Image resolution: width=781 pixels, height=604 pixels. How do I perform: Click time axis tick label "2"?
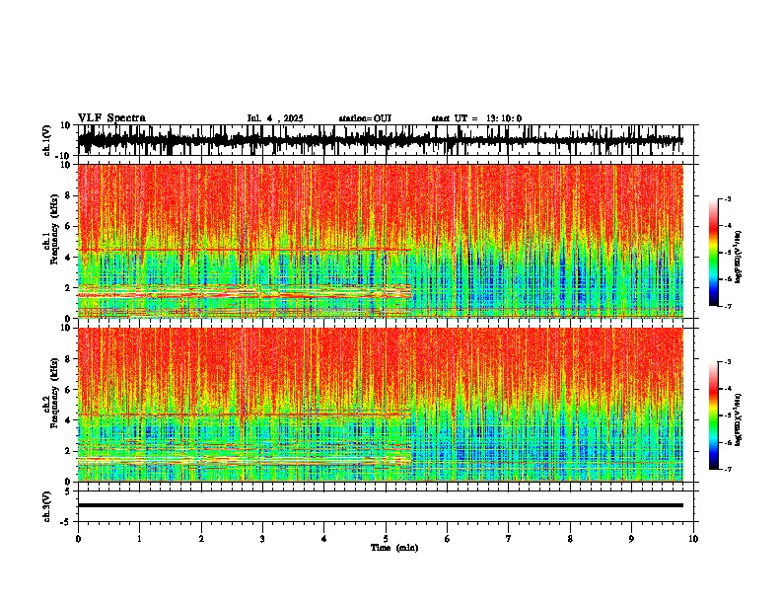coord(201,539)
